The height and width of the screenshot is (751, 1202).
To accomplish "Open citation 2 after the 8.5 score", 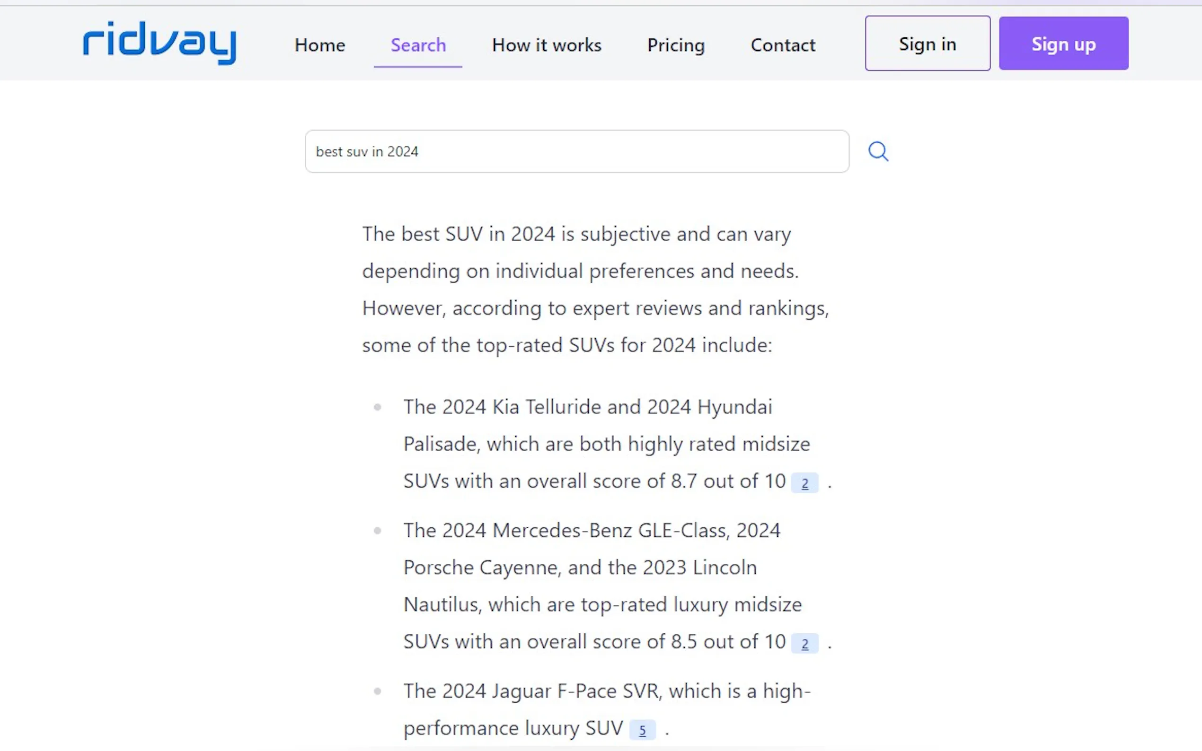I will (804, 644).
